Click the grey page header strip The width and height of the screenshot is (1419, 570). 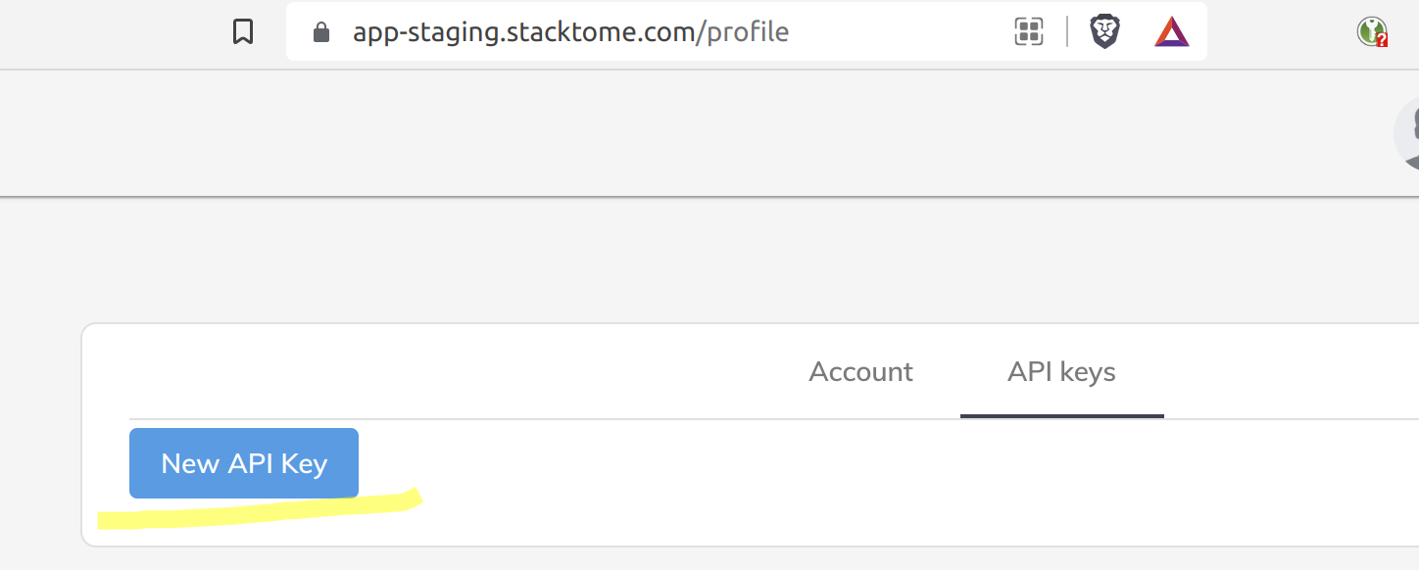pyautogui.click(x=686, y=133)
